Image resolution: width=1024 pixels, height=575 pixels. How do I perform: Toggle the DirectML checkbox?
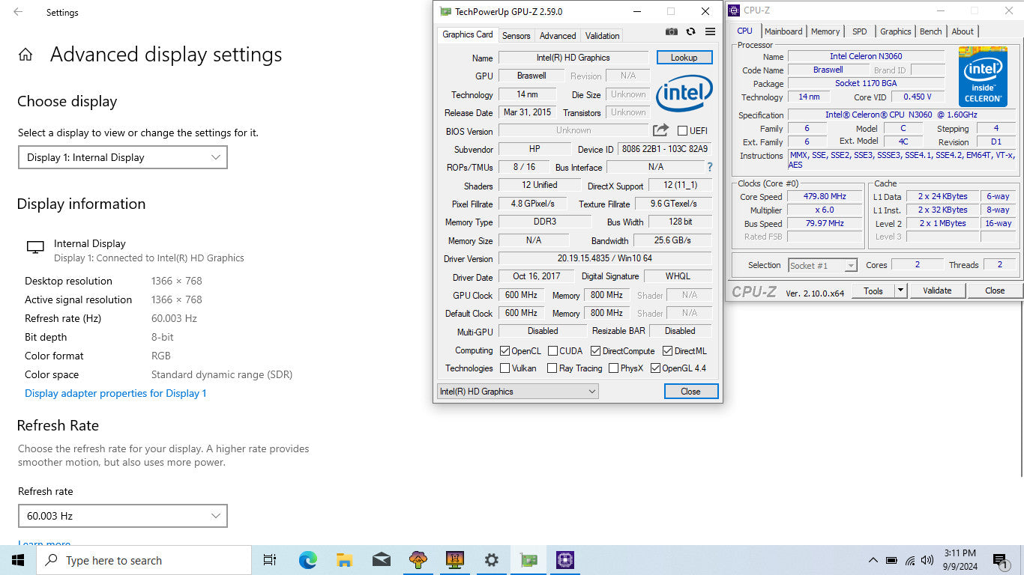[667, 350]
